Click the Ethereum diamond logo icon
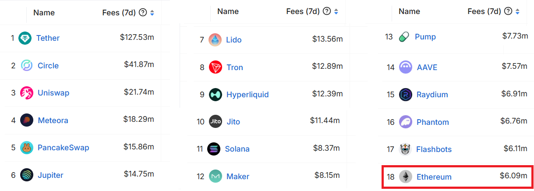The height and width of the screenshot is (191, 534). [406, 177]
